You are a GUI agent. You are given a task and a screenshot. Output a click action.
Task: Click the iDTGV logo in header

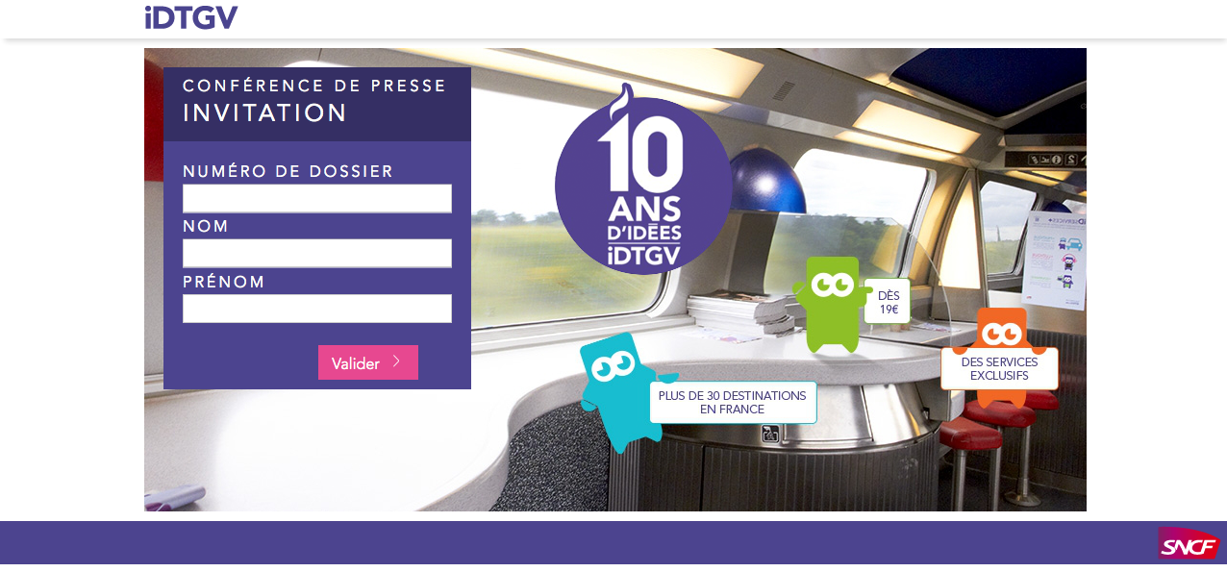click(x=191, y=17)
